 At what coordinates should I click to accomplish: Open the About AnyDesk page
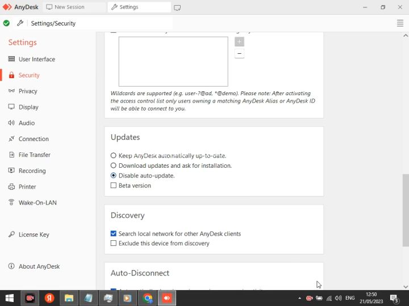coord(39,266)
